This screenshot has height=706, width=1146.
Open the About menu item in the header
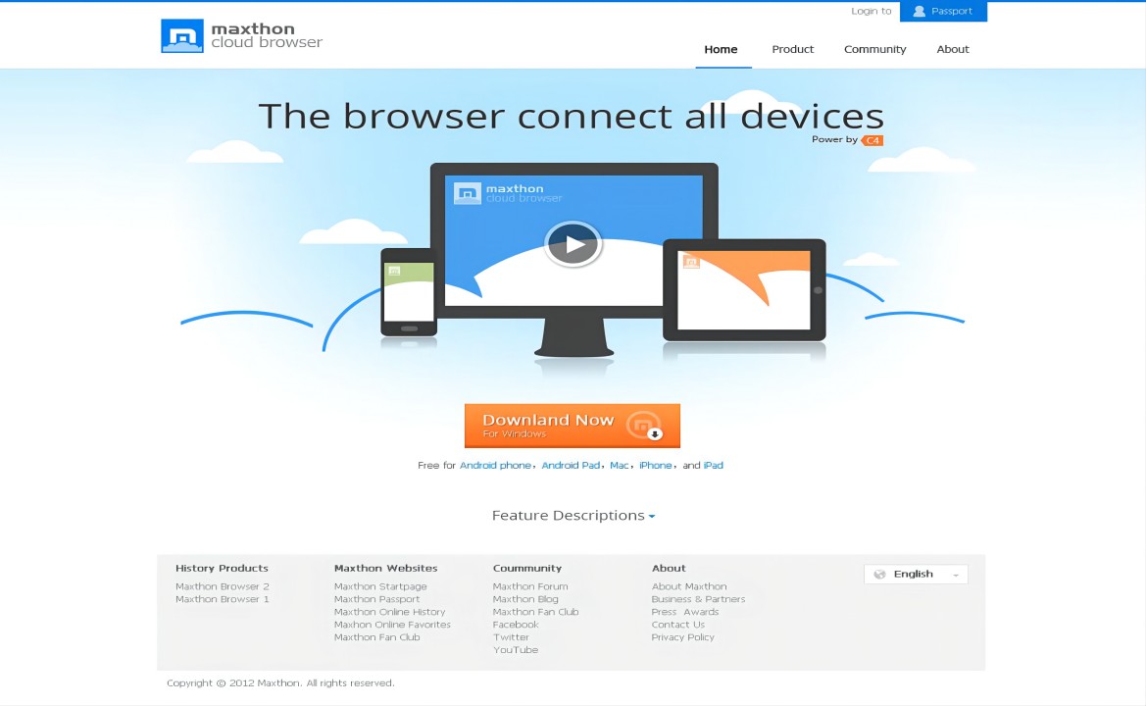[x=953, y=50]
